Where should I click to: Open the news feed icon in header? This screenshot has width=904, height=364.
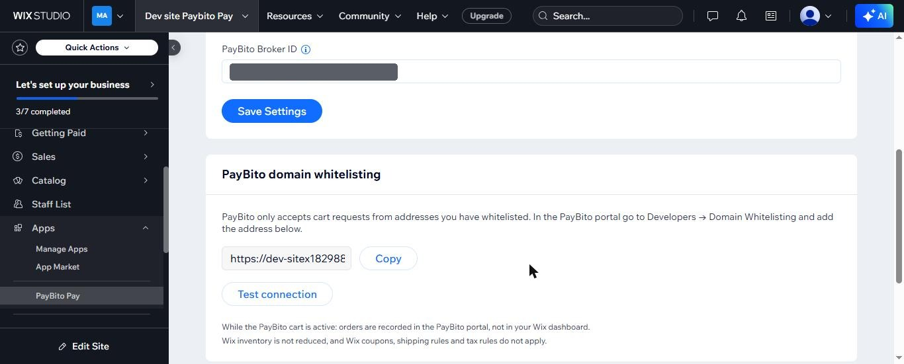(x=771, y=16)
